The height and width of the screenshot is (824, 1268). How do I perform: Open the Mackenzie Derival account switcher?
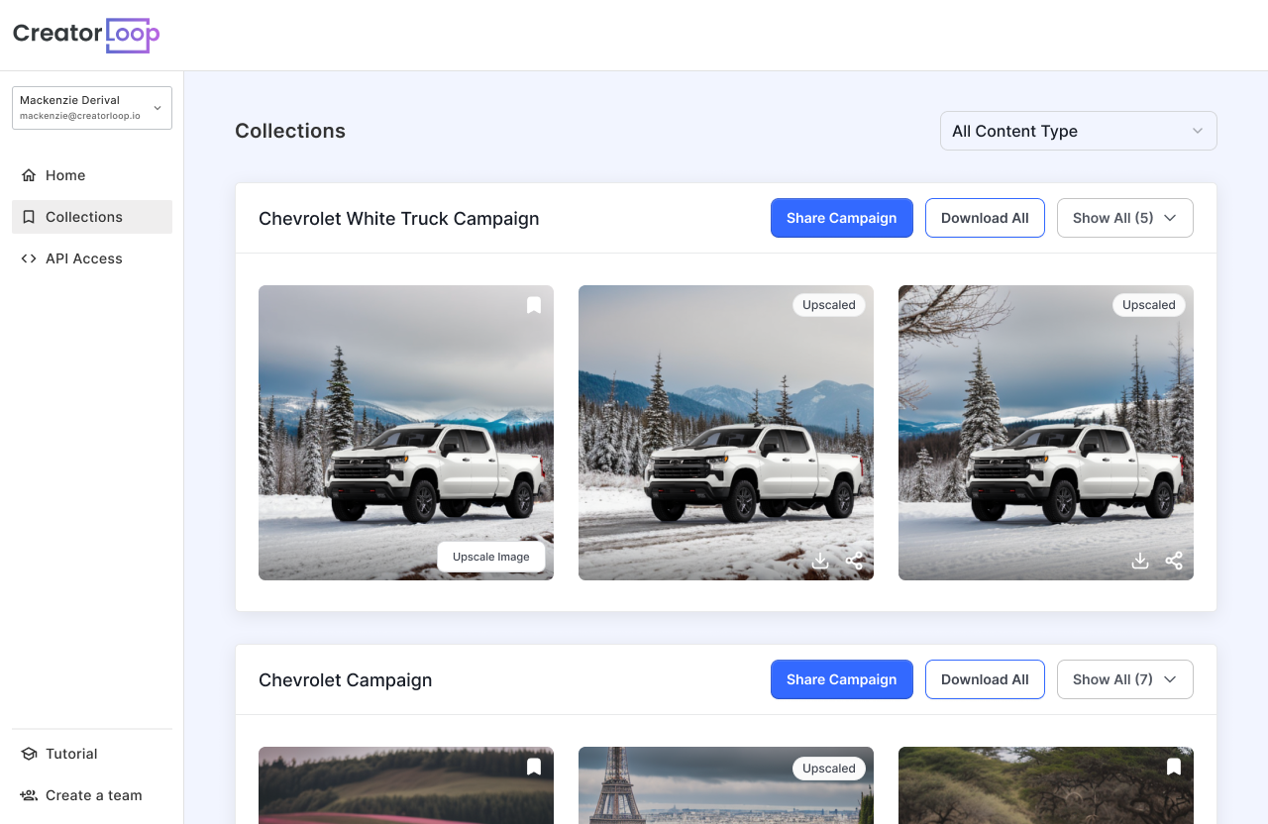point(92,108)
